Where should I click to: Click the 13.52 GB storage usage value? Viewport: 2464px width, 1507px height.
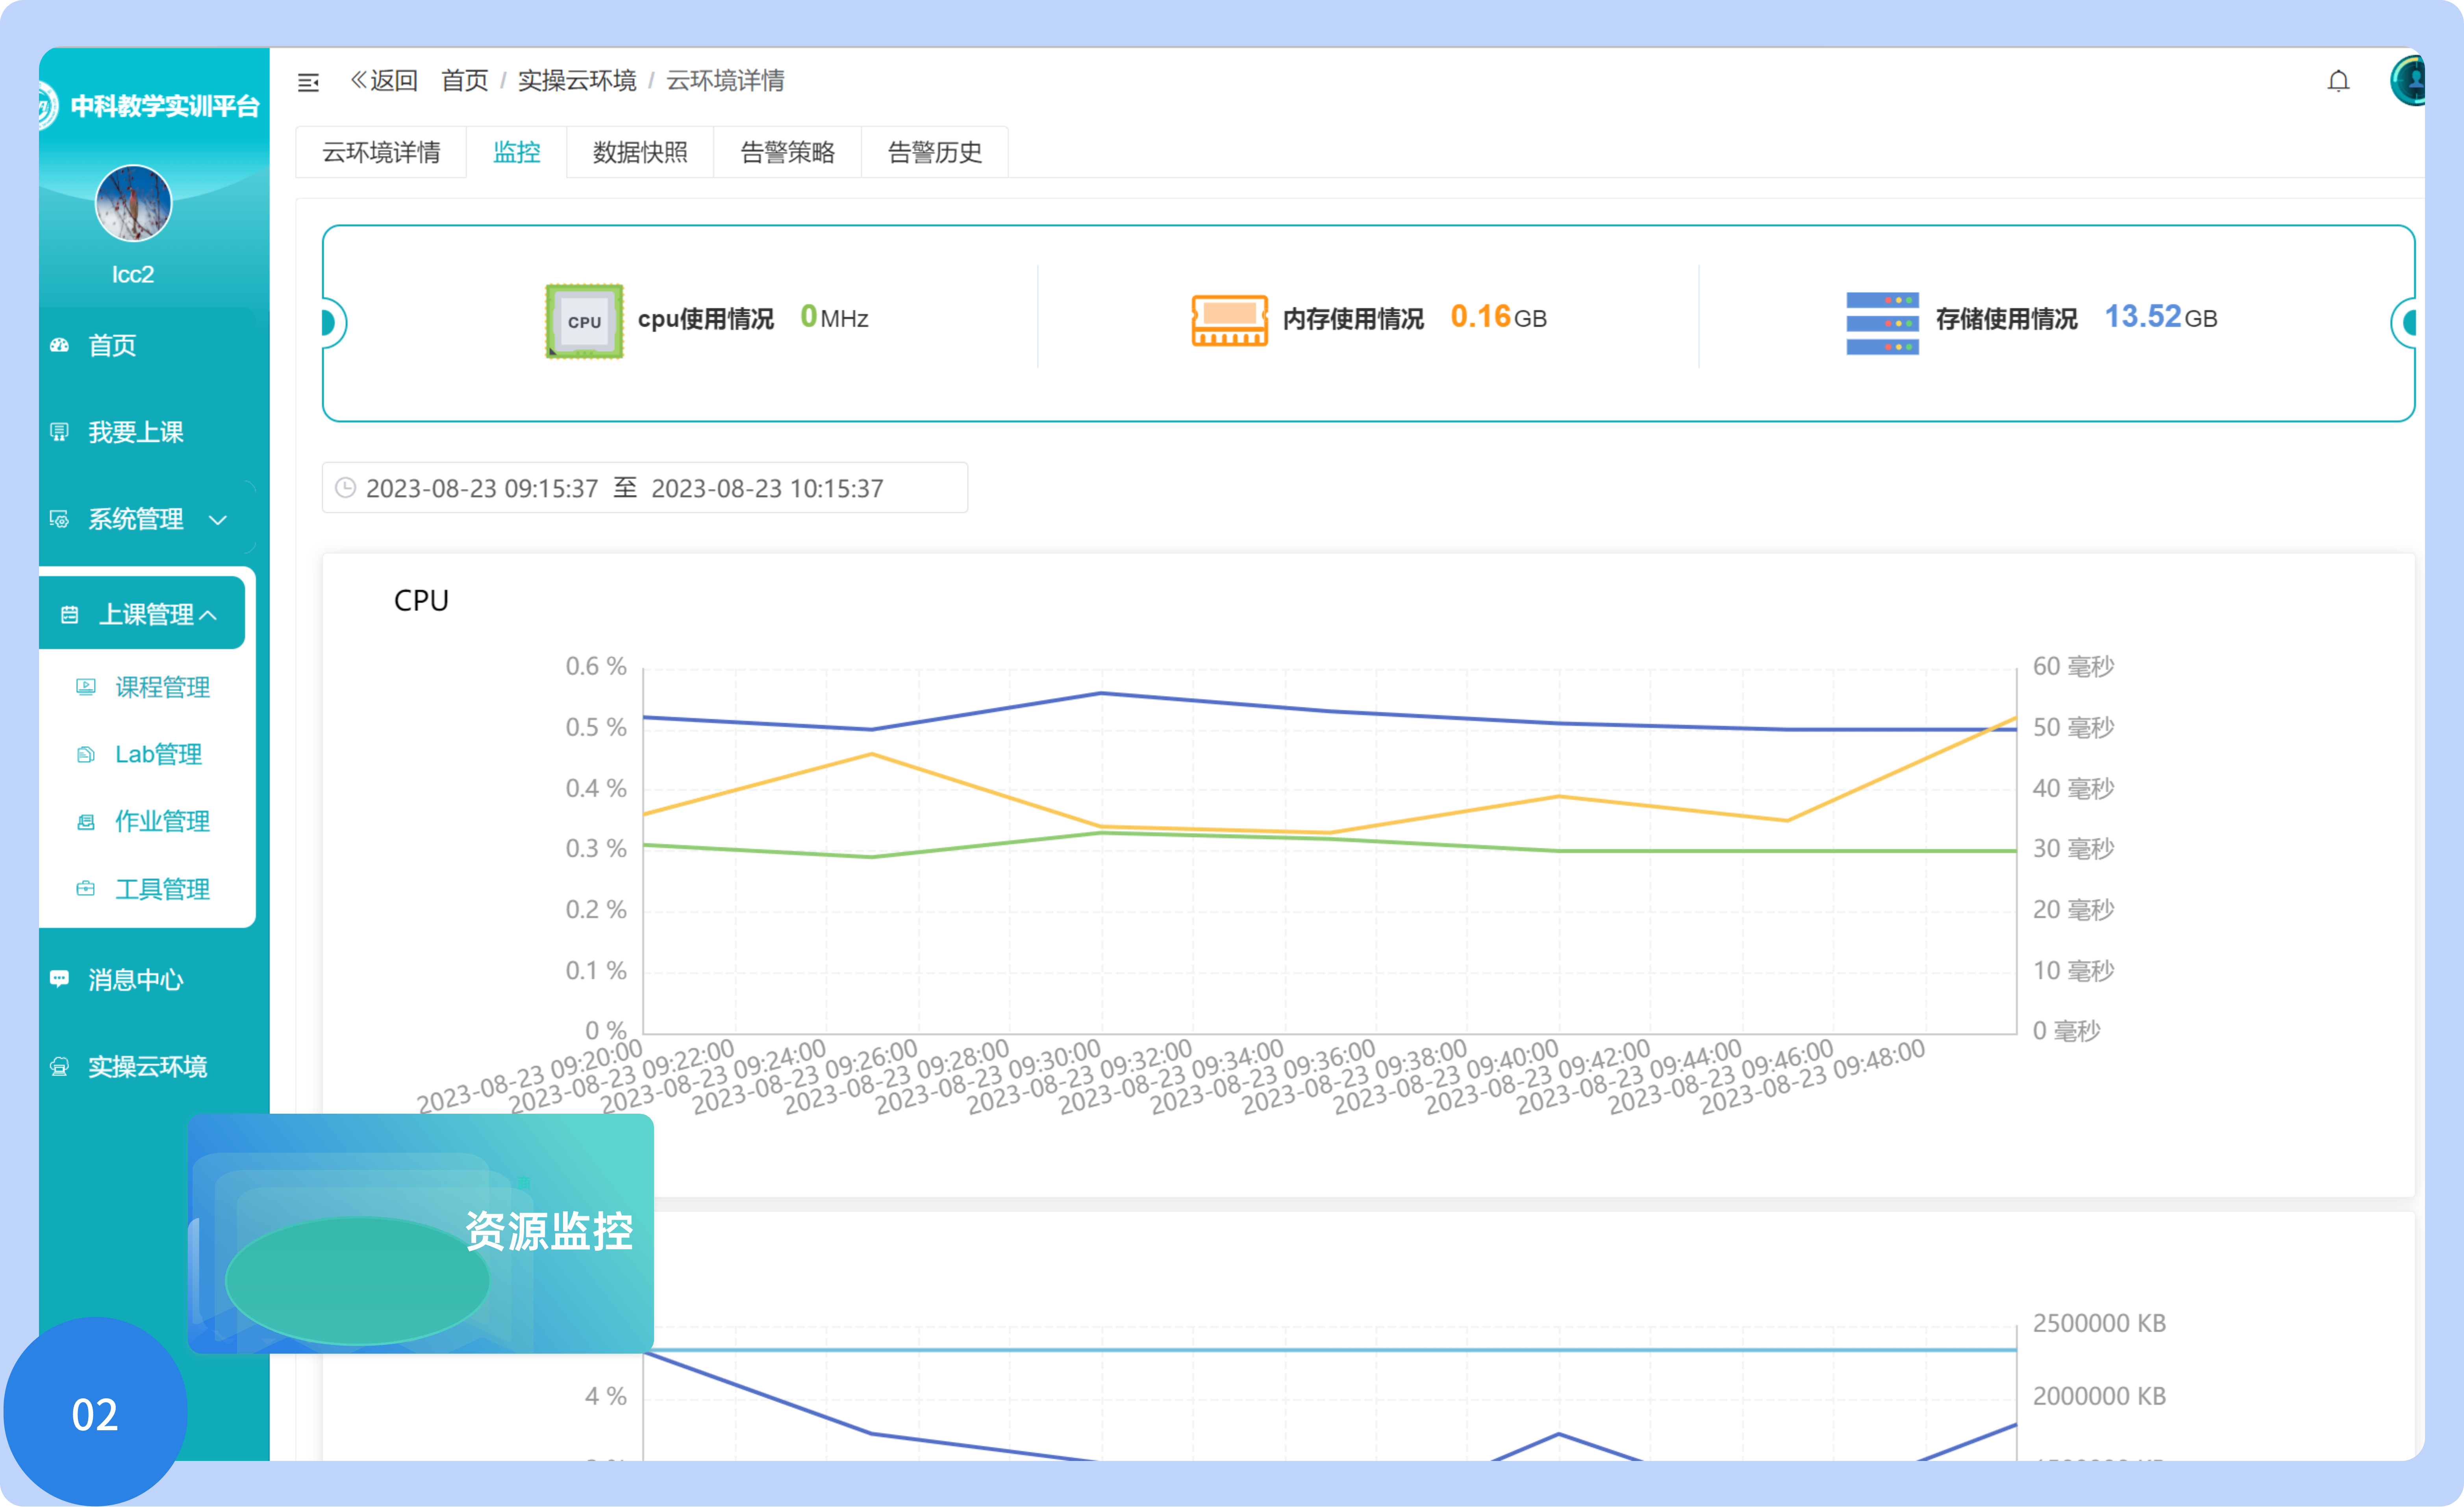(x=2161, y=317)
